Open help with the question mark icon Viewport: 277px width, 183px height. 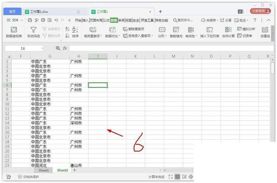(255, 20)
